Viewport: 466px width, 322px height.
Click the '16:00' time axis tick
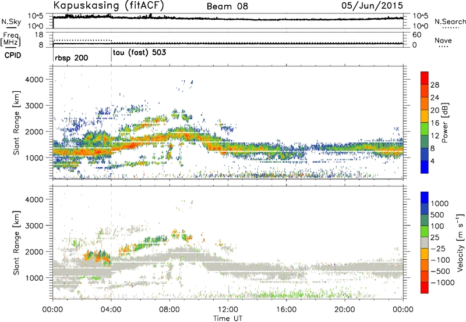pyautogui.click(x=286, y=310)
